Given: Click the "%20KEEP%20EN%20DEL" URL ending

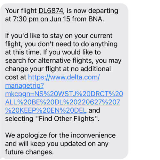Looking at the screenshot, I should [x=46, y=110].
